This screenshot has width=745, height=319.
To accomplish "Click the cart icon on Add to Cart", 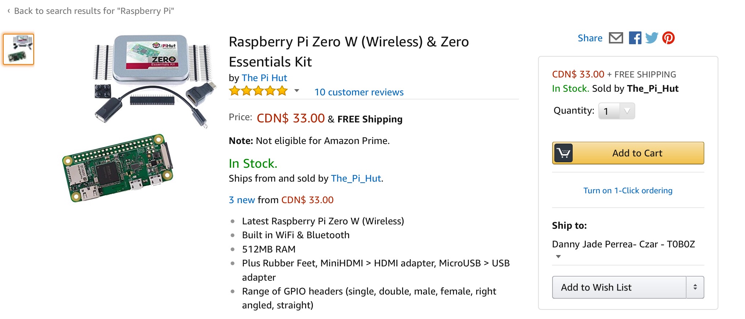I will [564, 153].
